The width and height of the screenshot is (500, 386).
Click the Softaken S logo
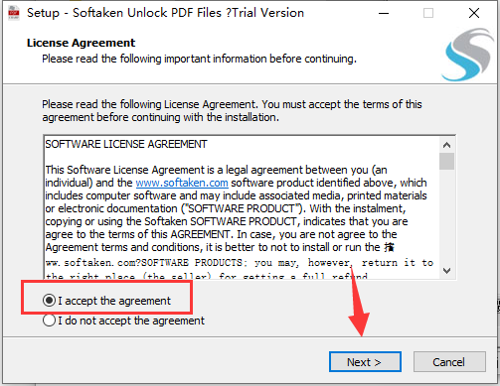467,55
